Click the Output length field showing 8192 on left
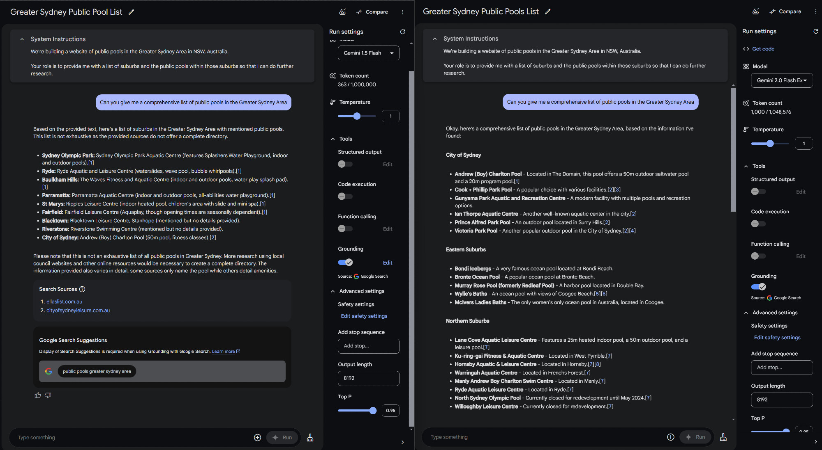 pyautogui.click(x=368, y=378)
